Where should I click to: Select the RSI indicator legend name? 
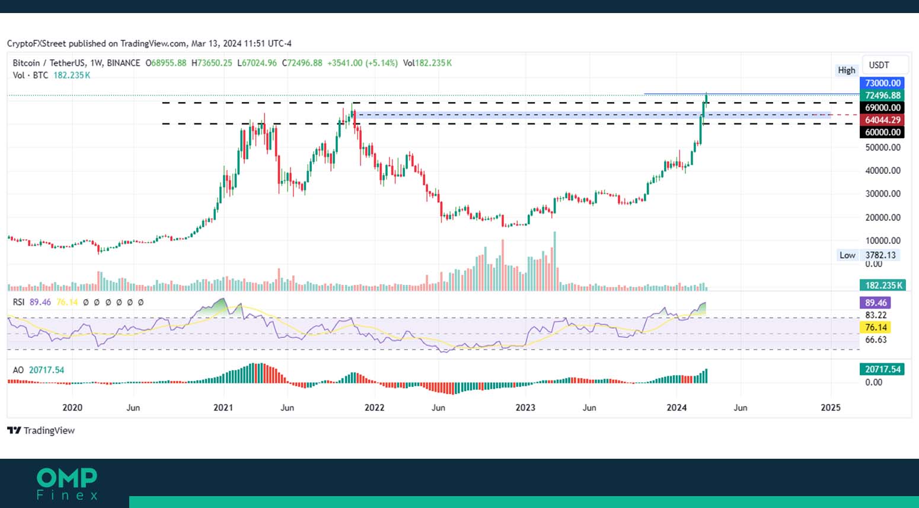coord(19,302)
